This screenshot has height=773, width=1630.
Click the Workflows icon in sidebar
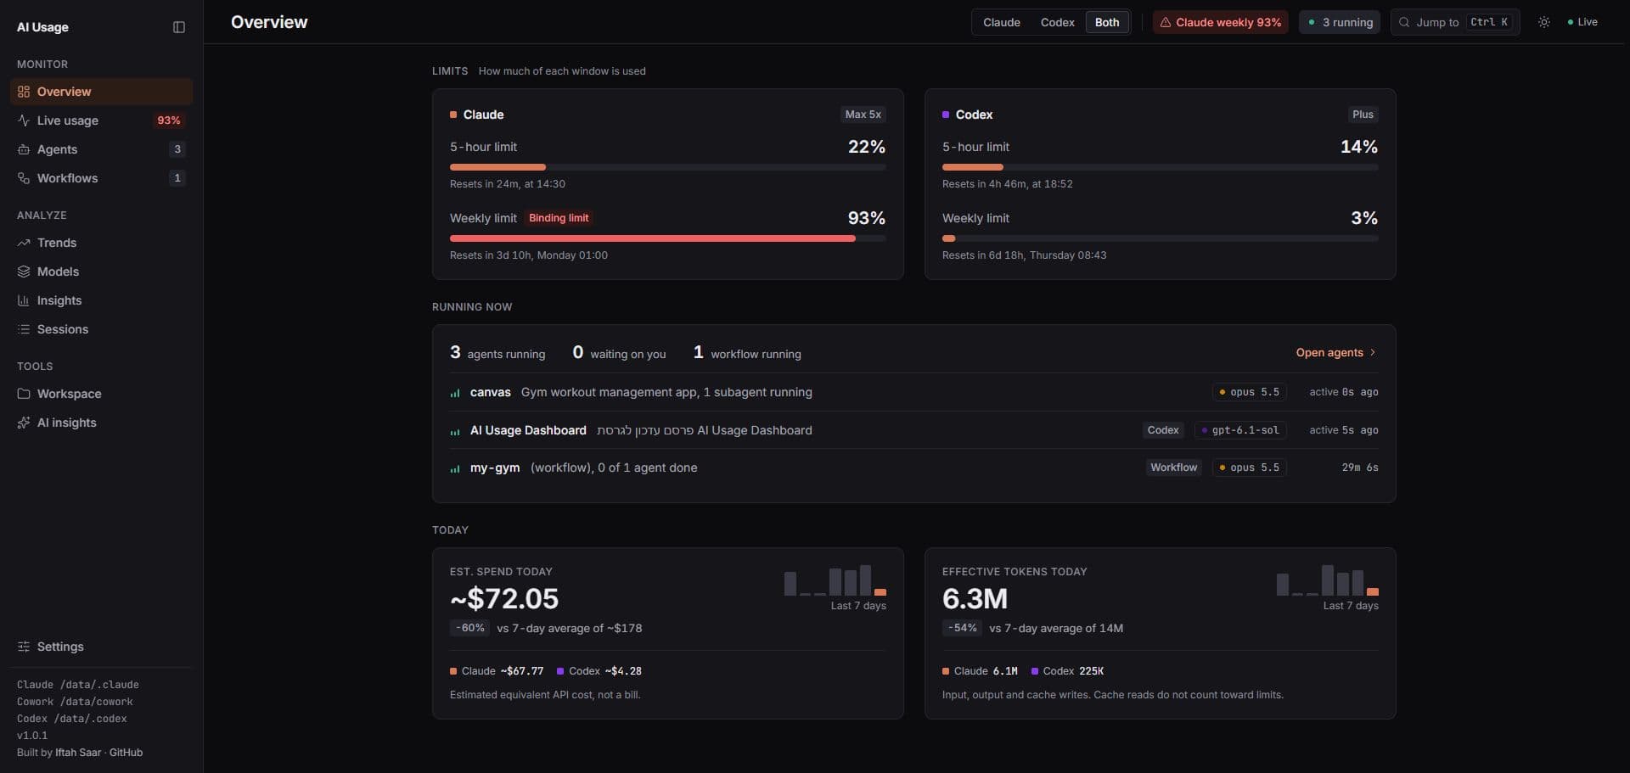pyautogui.click(x=24, y=178)
